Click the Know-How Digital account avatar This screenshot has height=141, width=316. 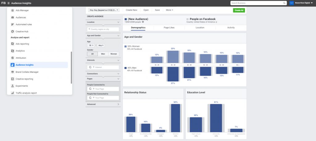(291, 3)
